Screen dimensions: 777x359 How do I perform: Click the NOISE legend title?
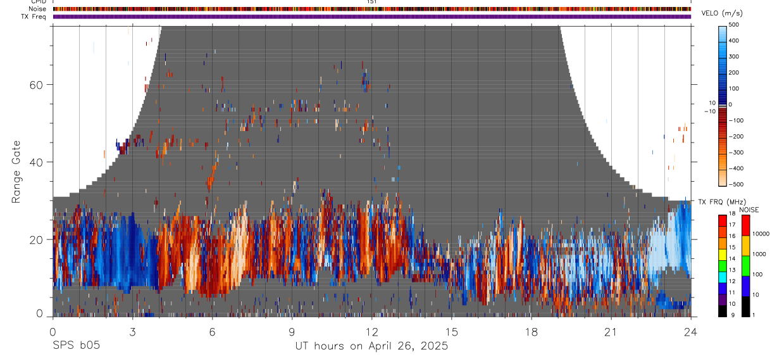tap(749, 210)
